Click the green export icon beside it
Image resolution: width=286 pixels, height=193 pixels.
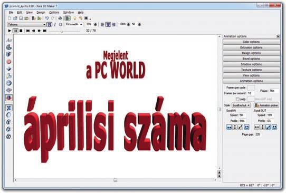coord(39,18)
